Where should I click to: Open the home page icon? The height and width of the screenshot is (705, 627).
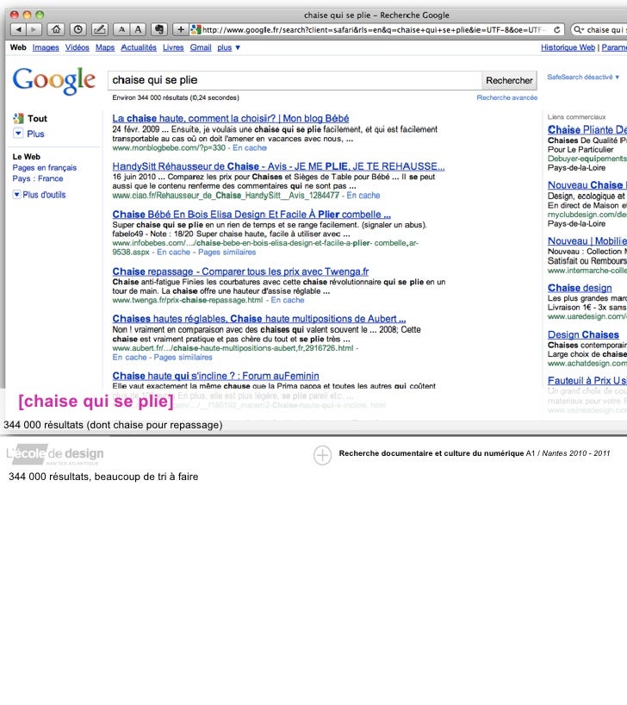point(56,29)
